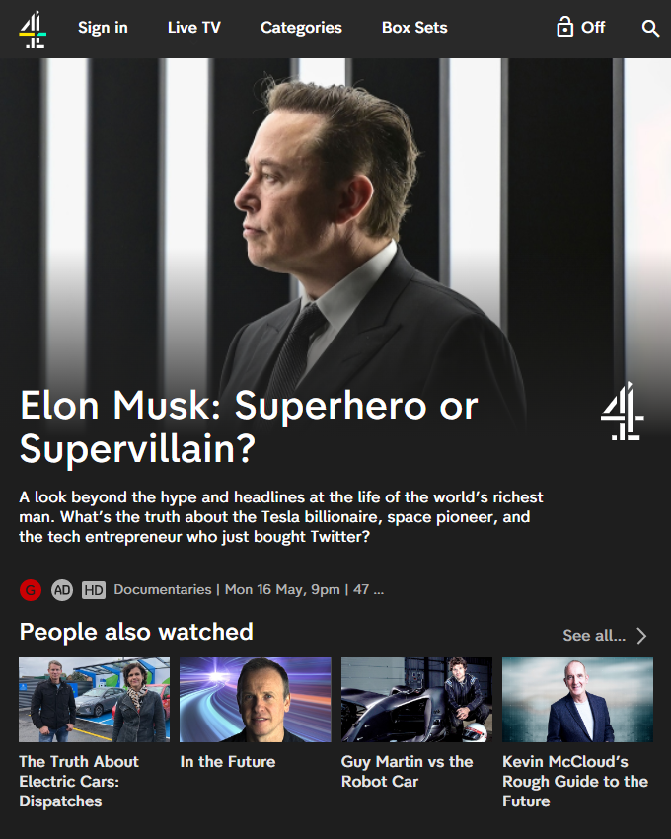
Task: Click the Sign in link
Action: 103,28
